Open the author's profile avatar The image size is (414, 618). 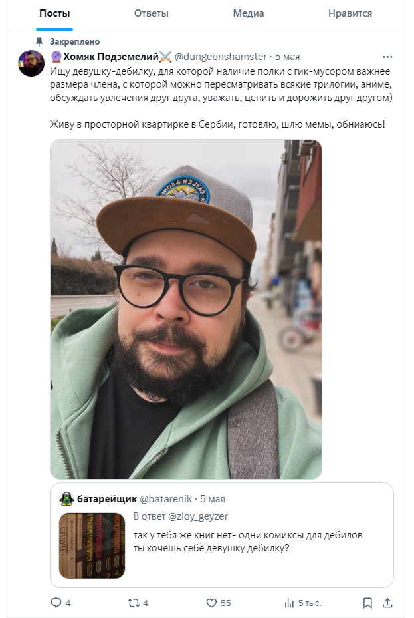click(31, 63)
